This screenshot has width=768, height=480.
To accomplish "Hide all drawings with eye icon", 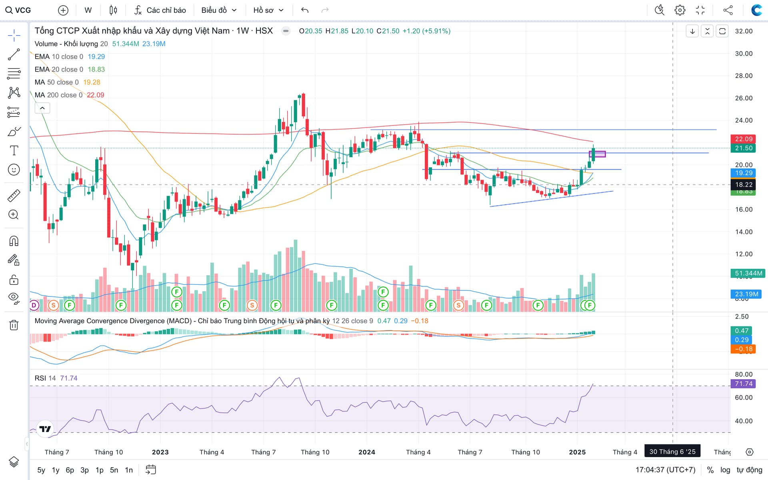I will (x=14, y=298).
